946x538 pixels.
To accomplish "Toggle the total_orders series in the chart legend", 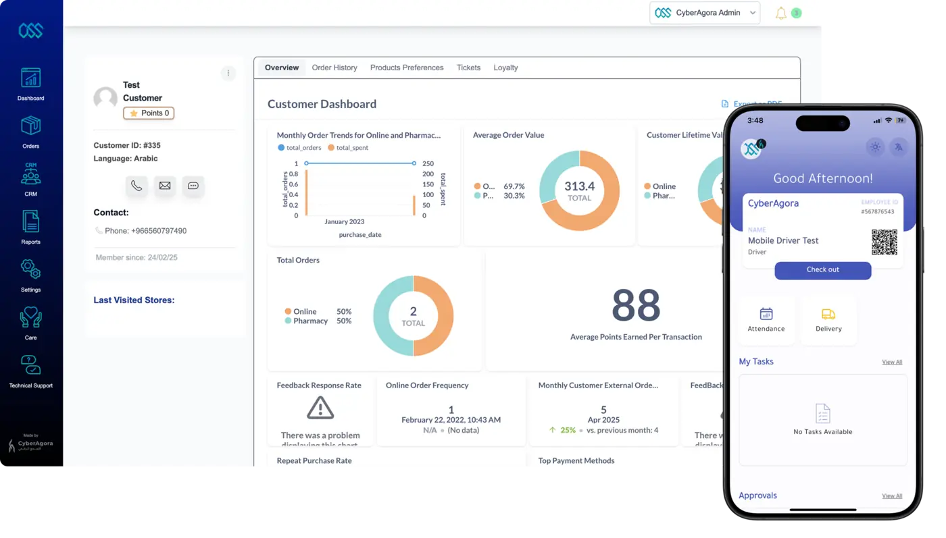I will 299,146.
